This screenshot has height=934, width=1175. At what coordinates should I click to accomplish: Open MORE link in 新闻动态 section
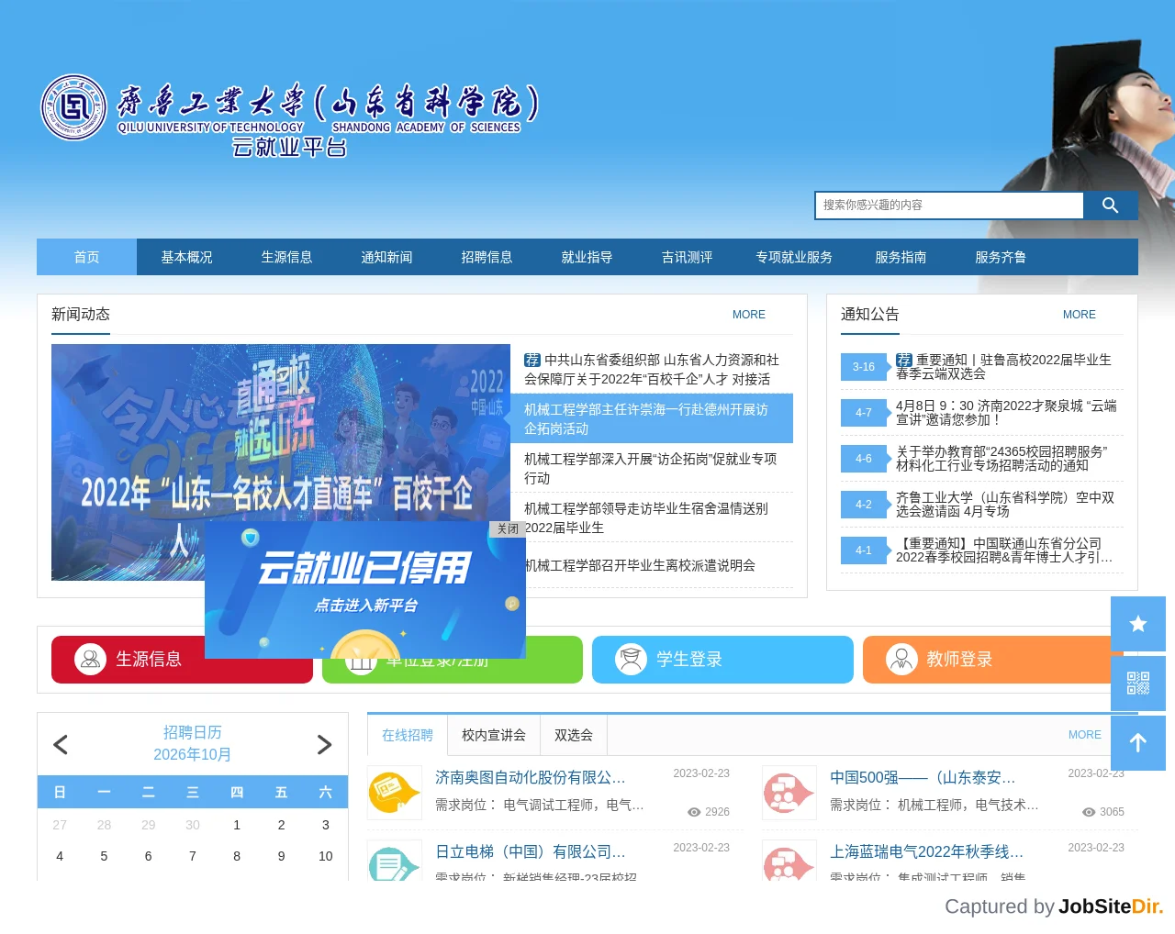(749, 315)
